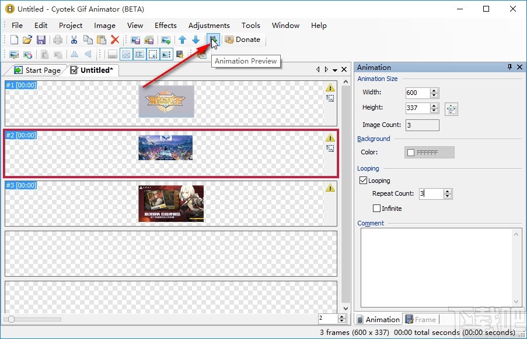
Task: Open the color palette tool icon
Action: click(x=27, y=54)
